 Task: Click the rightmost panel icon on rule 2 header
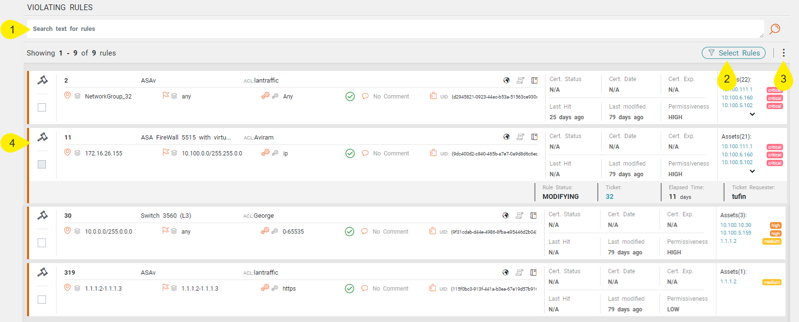(x=534, y=81)
